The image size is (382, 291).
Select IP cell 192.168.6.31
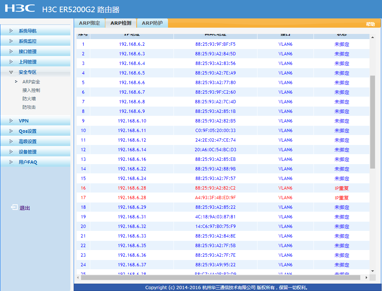132,216
